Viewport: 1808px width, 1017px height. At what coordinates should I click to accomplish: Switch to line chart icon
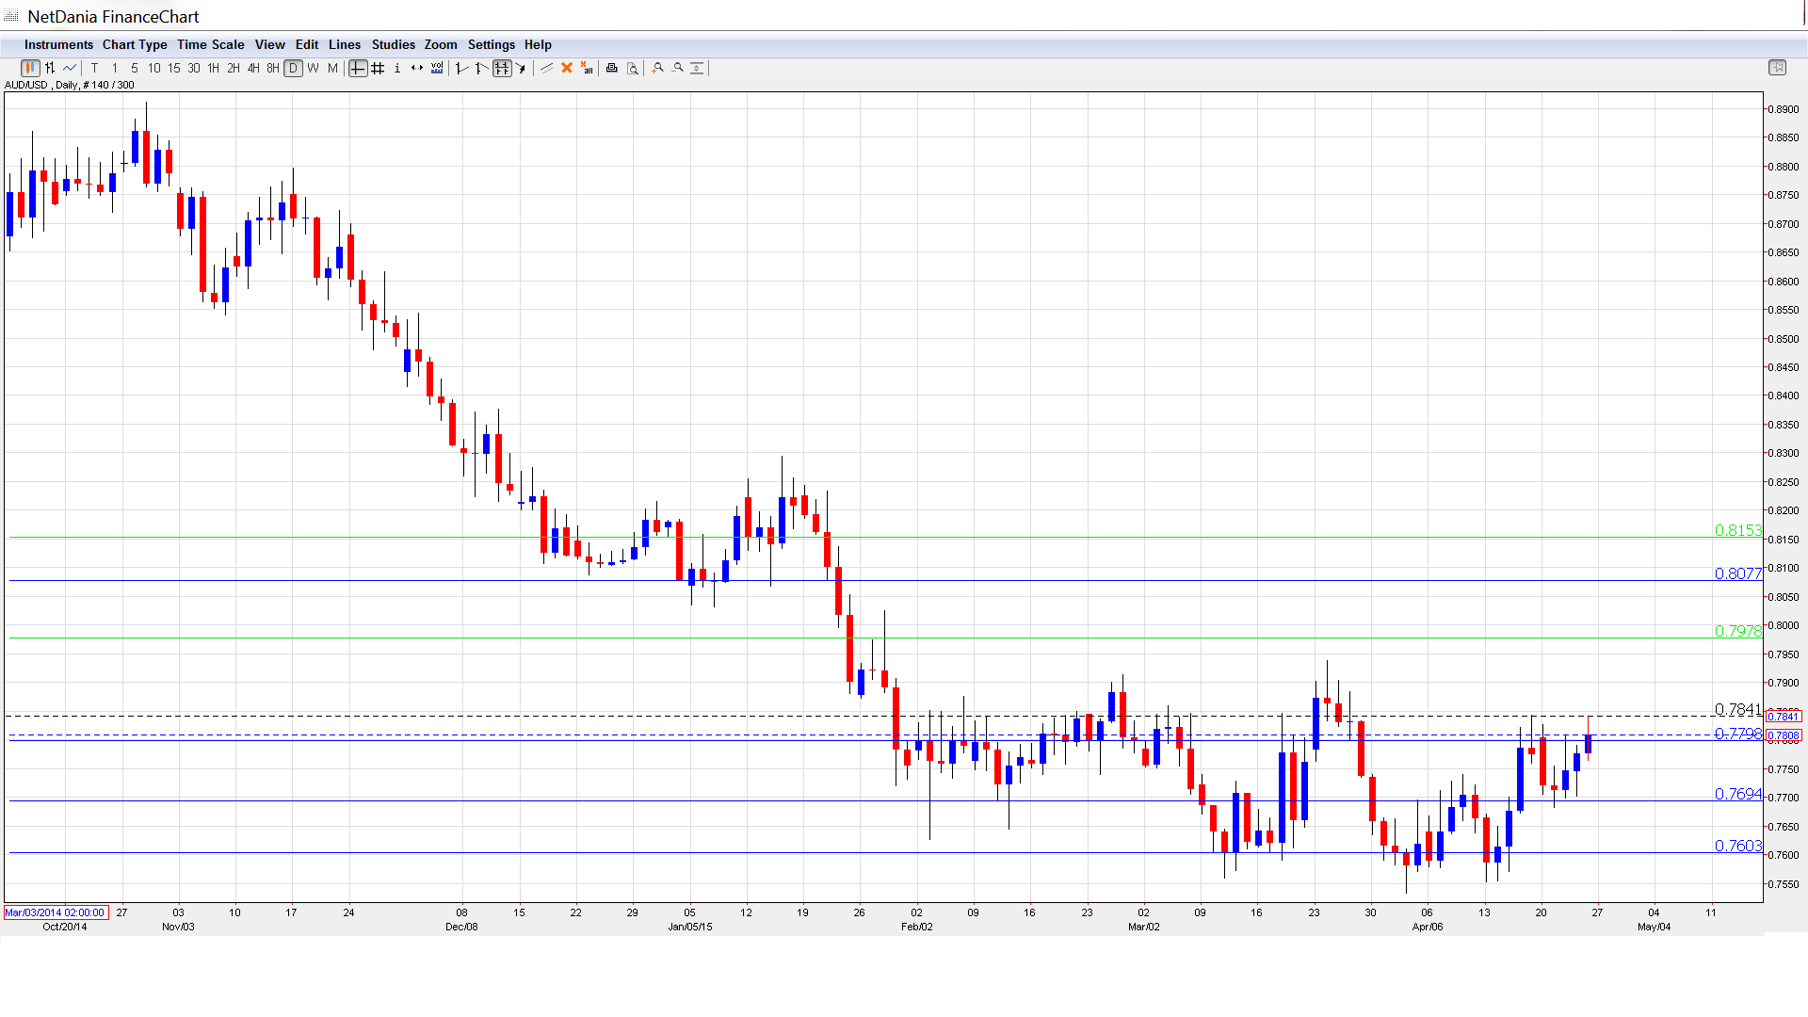pyautogui.click(x=70, y=68)
